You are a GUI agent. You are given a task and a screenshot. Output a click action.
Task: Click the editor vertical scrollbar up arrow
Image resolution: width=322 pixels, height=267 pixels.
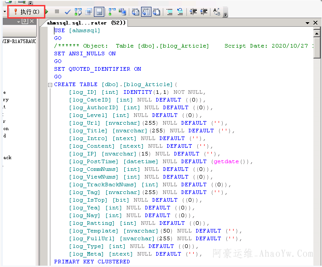tap(317, 32)
